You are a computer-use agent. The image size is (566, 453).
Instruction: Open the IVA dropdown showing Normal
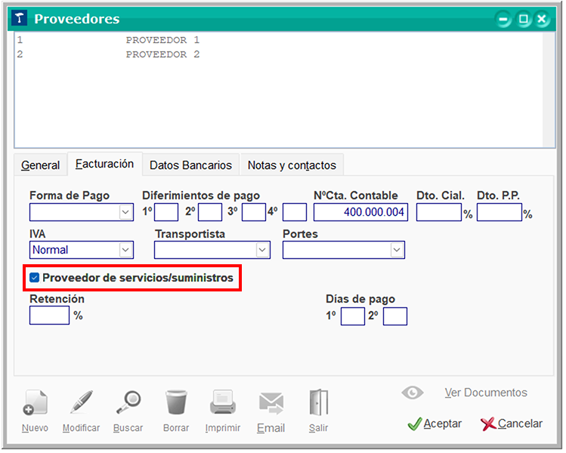click(x=125, y=250)
